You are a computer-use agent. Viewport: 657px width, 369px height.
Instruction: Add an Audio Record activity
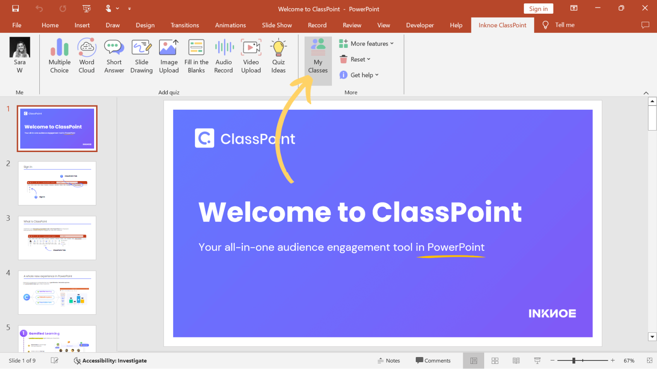point(223,56)
